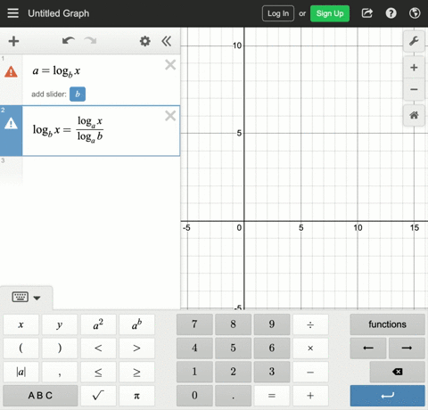
Task: Click into the change of base expression
Action: pyautogui.click(x=68, y=129)
